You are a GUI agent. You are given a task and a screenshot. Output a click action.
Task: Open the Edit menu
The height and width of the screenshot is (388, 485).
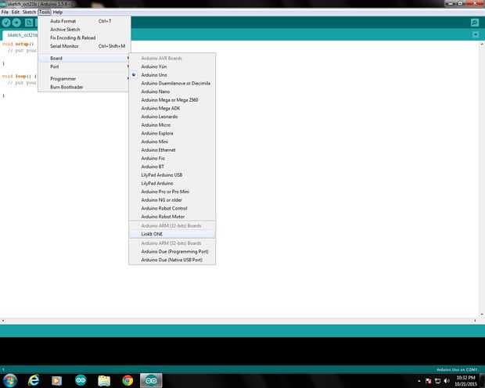point(16,12)
